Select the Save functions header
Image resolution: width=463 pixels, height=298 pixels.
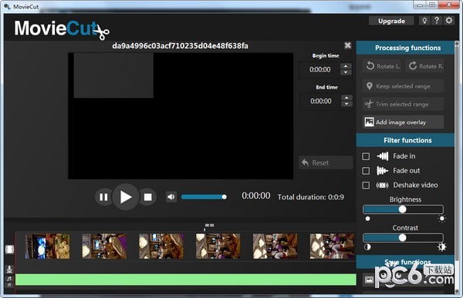pyautogui.click(x=405, y=262)
